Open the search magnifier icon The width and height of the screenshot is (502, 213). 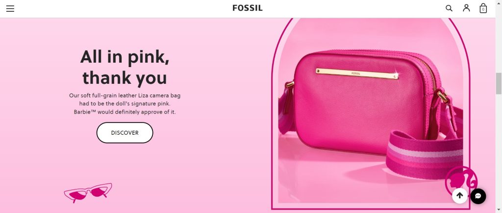click(449, 8)
